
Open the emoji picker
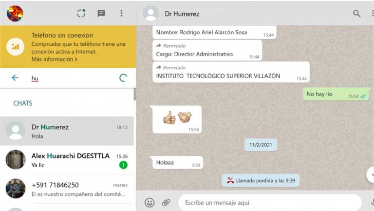(150, 202)
